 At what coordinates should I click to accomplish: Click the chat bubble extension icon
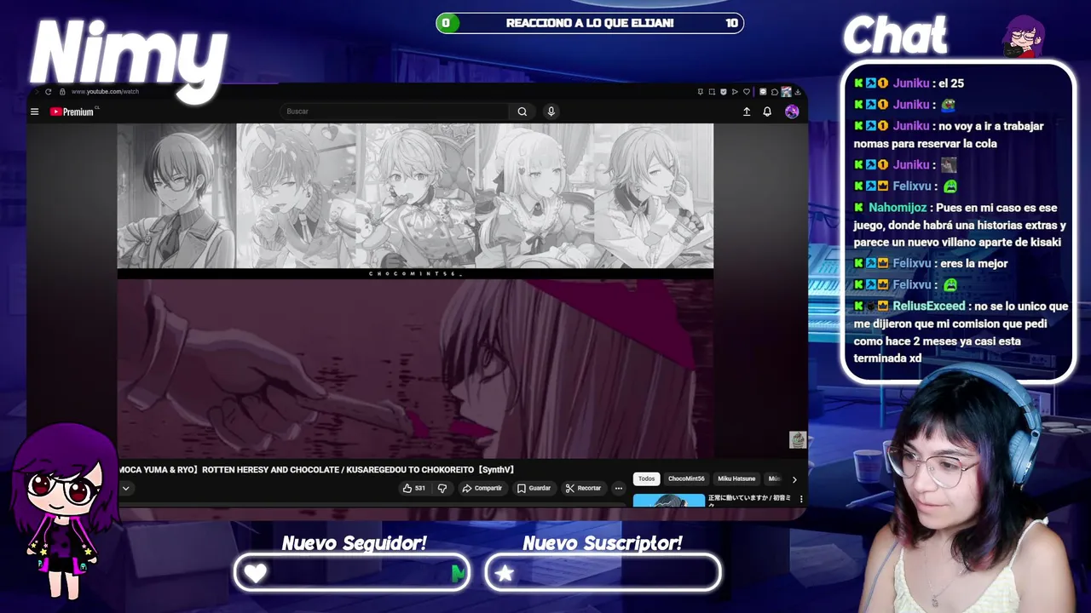click(x=763, y=92)
